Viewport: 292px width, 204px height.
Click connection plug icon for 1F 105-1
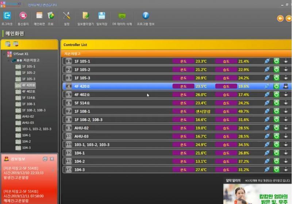tap(267, 61)
